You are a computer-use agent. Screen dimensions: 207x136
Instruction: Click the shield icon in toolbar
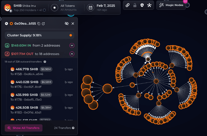tap(142, 5)
